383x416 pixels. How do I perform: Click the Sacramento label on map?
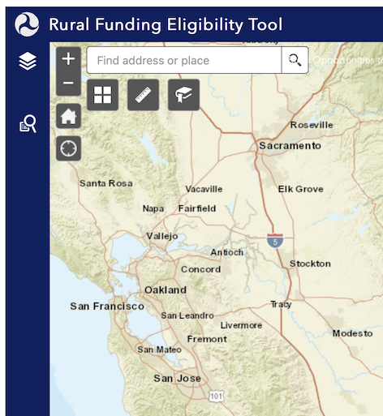(x=290, y=146)
